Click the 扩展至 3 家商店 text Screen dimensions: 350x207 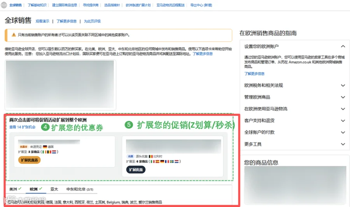(29, 152)
